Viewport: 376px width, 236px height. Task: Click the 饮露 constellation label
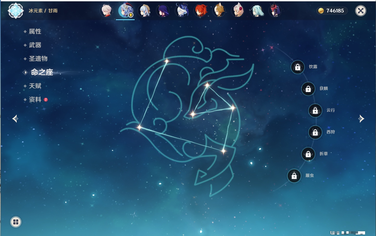pos(313,67)
